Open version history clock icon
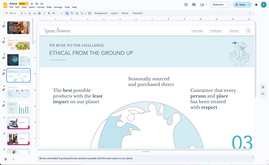The height and width of the screenshot is (165, 269). click(186, 5)
